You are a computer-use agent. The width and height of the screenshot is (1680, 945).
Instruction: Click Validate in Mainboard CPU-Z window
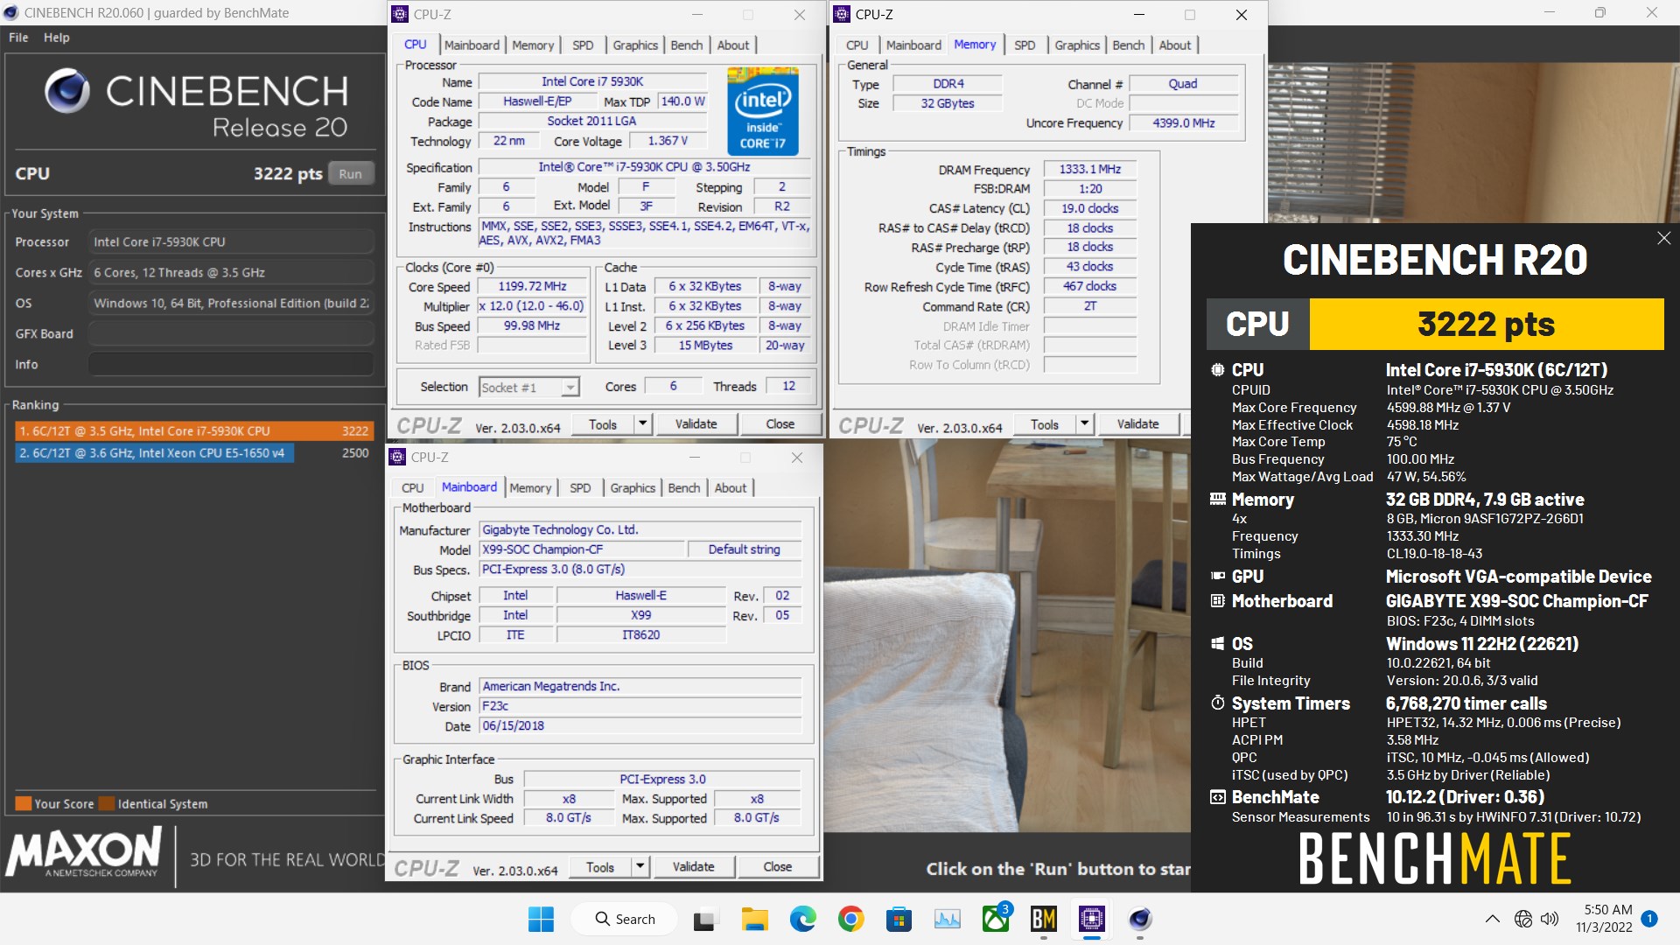tap(694, 867)
